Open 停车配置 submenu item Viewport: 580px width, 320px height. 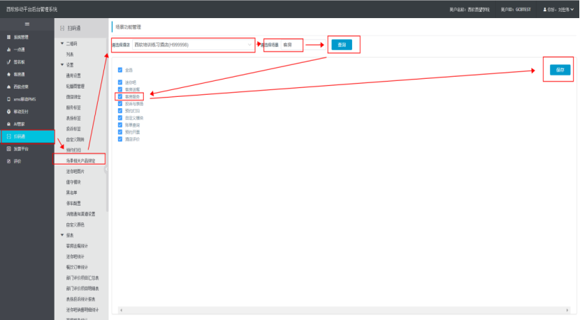(x=73, y=204)
